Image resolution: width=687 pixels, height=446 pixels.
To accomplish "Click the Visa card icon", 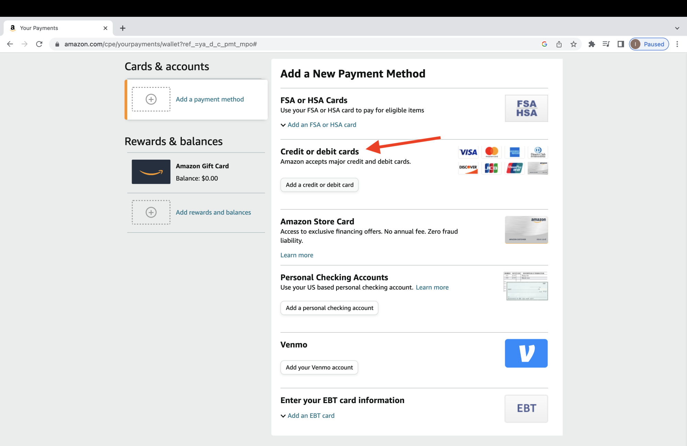I will pyautogui.click(x=468, y=151).
